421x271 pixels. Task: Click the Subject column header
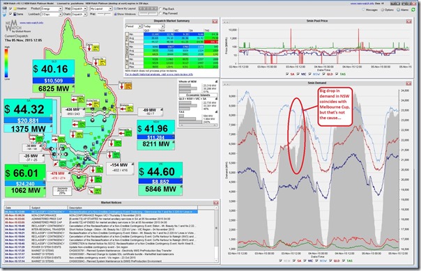[x=49, y=208]
